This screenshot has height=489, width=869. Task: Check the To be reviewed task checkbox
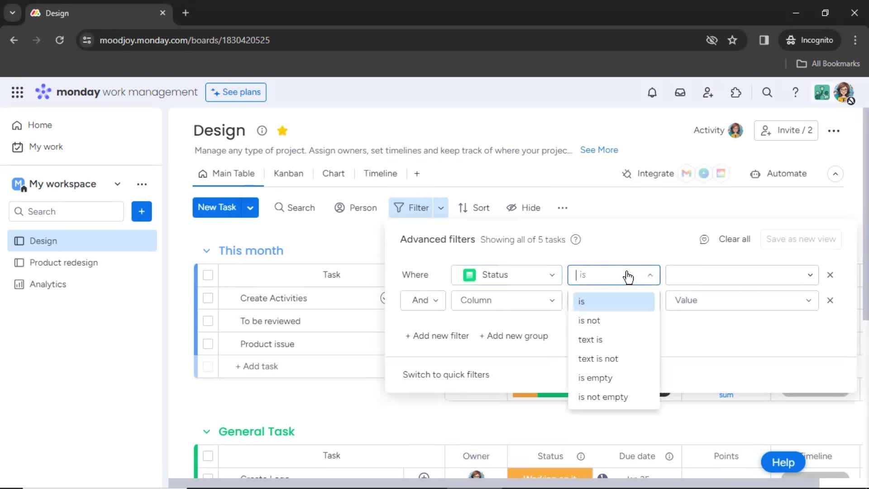[x=208, y=321]
